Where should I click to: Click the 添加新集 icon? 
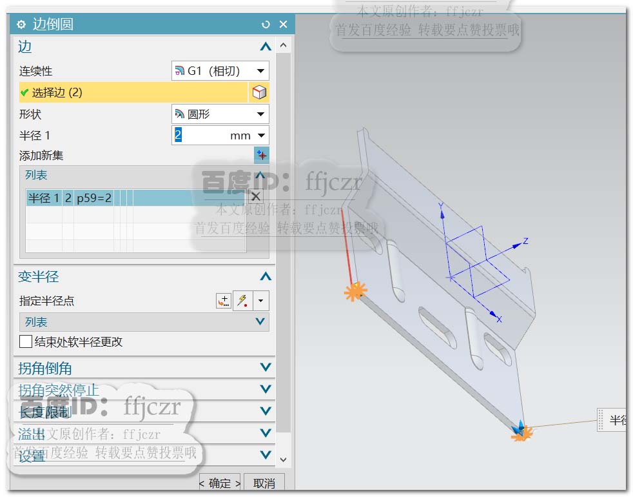tap(262, 156)
